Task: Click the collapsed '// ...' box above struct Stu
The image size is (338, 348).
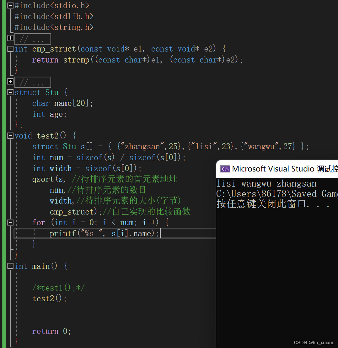Action: [33, 82]
